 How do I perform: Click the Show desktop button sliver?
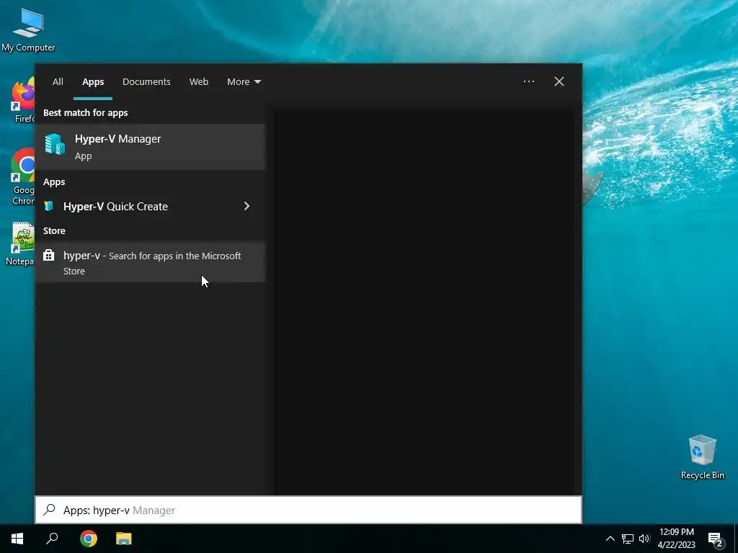736,539
